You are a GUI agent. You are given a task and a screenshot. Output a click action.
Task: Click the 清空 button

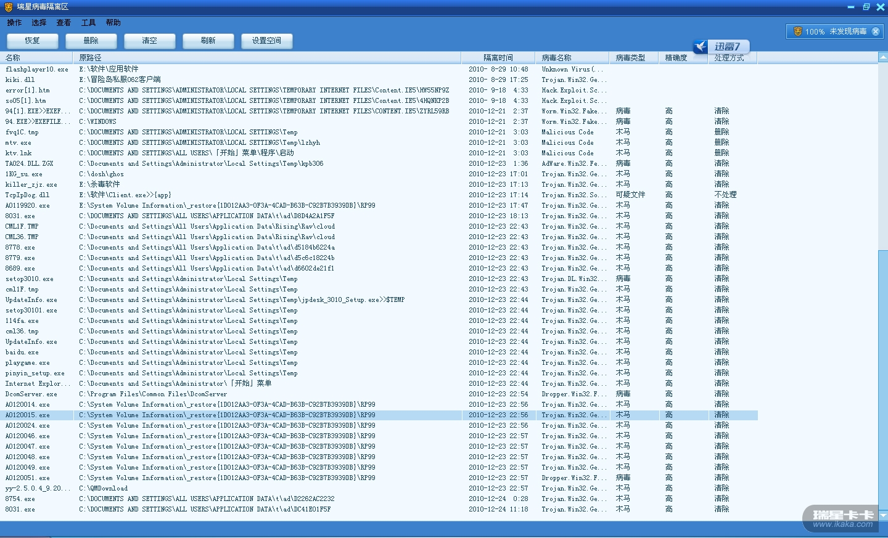(149, 41)
